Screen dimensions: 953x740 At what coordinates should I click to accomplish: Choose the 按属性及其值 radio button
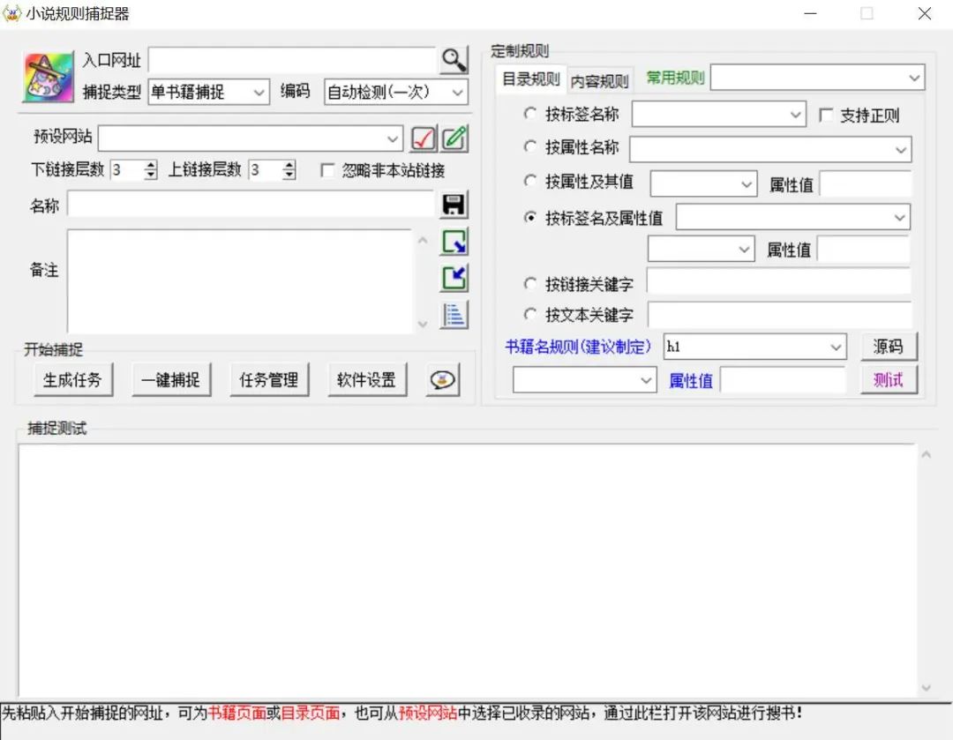coord(530,181)
